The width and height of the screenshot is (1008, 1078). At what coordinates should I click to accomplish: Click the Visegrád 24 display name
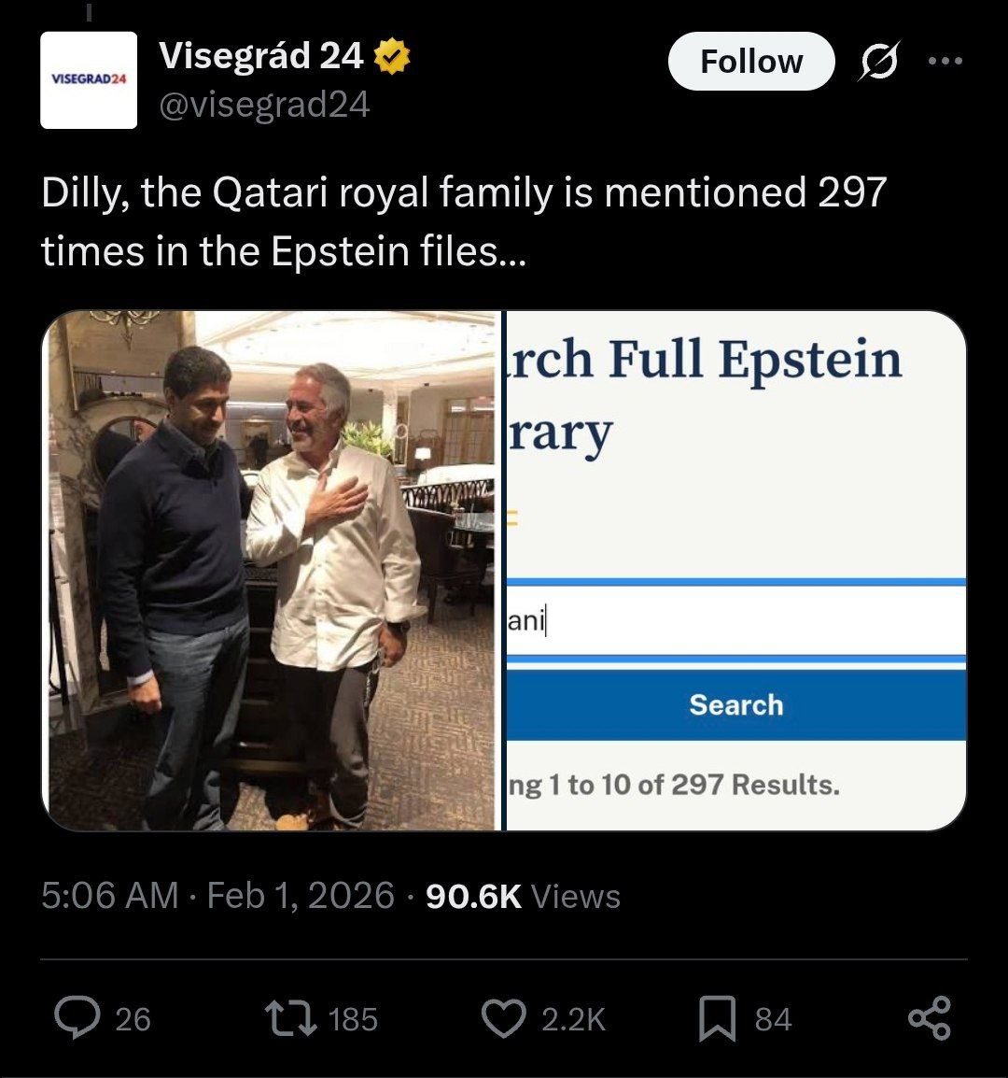tap(261, 57)
